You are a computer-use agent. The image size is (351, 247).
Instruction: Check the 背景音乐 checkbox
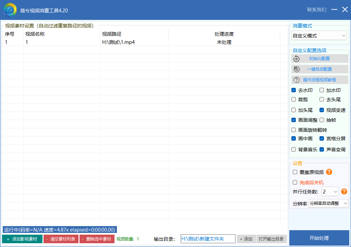click(x=294, y=150)
